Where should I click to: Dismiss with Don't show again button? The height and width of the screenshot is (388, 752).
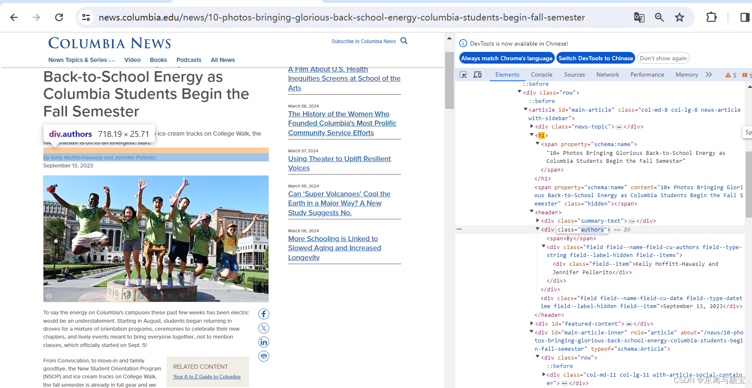click(x=663, y=58)
